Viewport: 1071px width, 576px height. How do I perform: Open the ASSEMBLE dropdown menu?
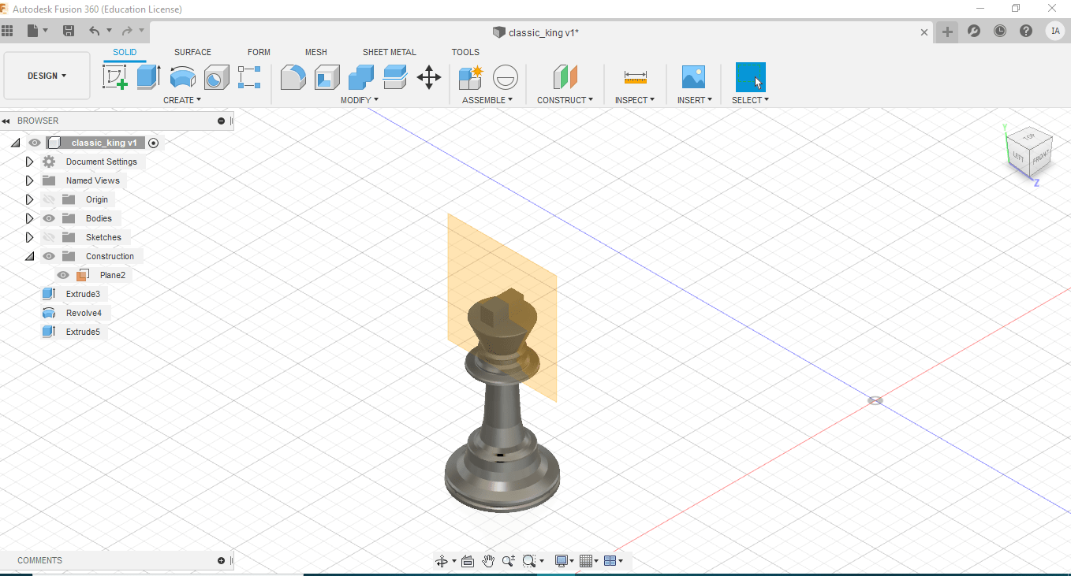coord(487,100)
